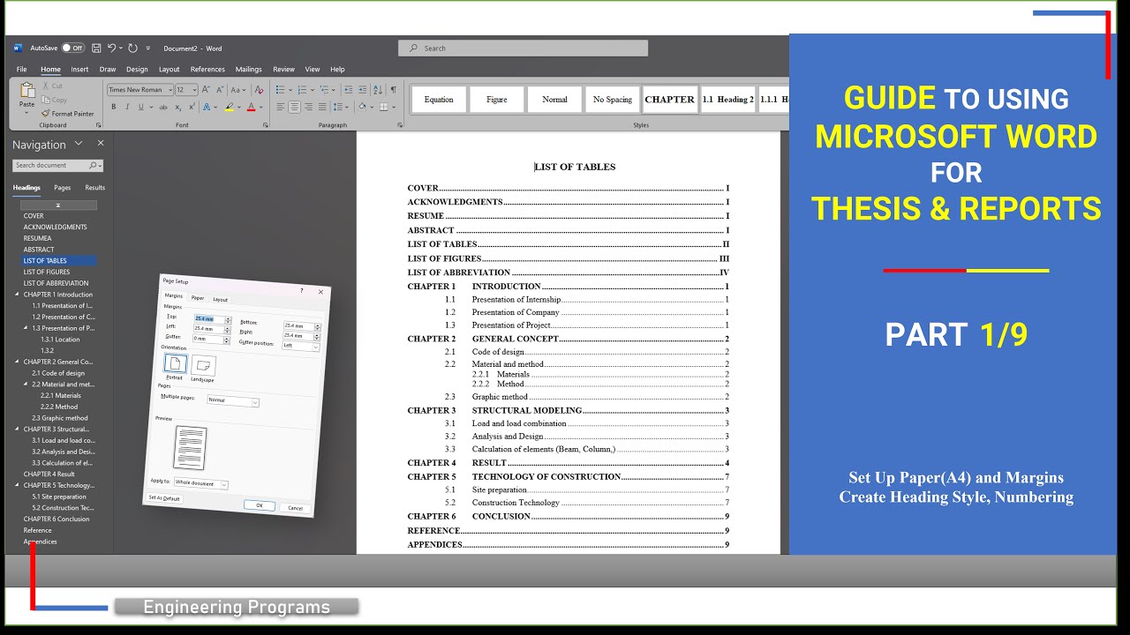Open Page Setup help question mark
Viewport: 1130px width, 635px height.
coord(301,289)
